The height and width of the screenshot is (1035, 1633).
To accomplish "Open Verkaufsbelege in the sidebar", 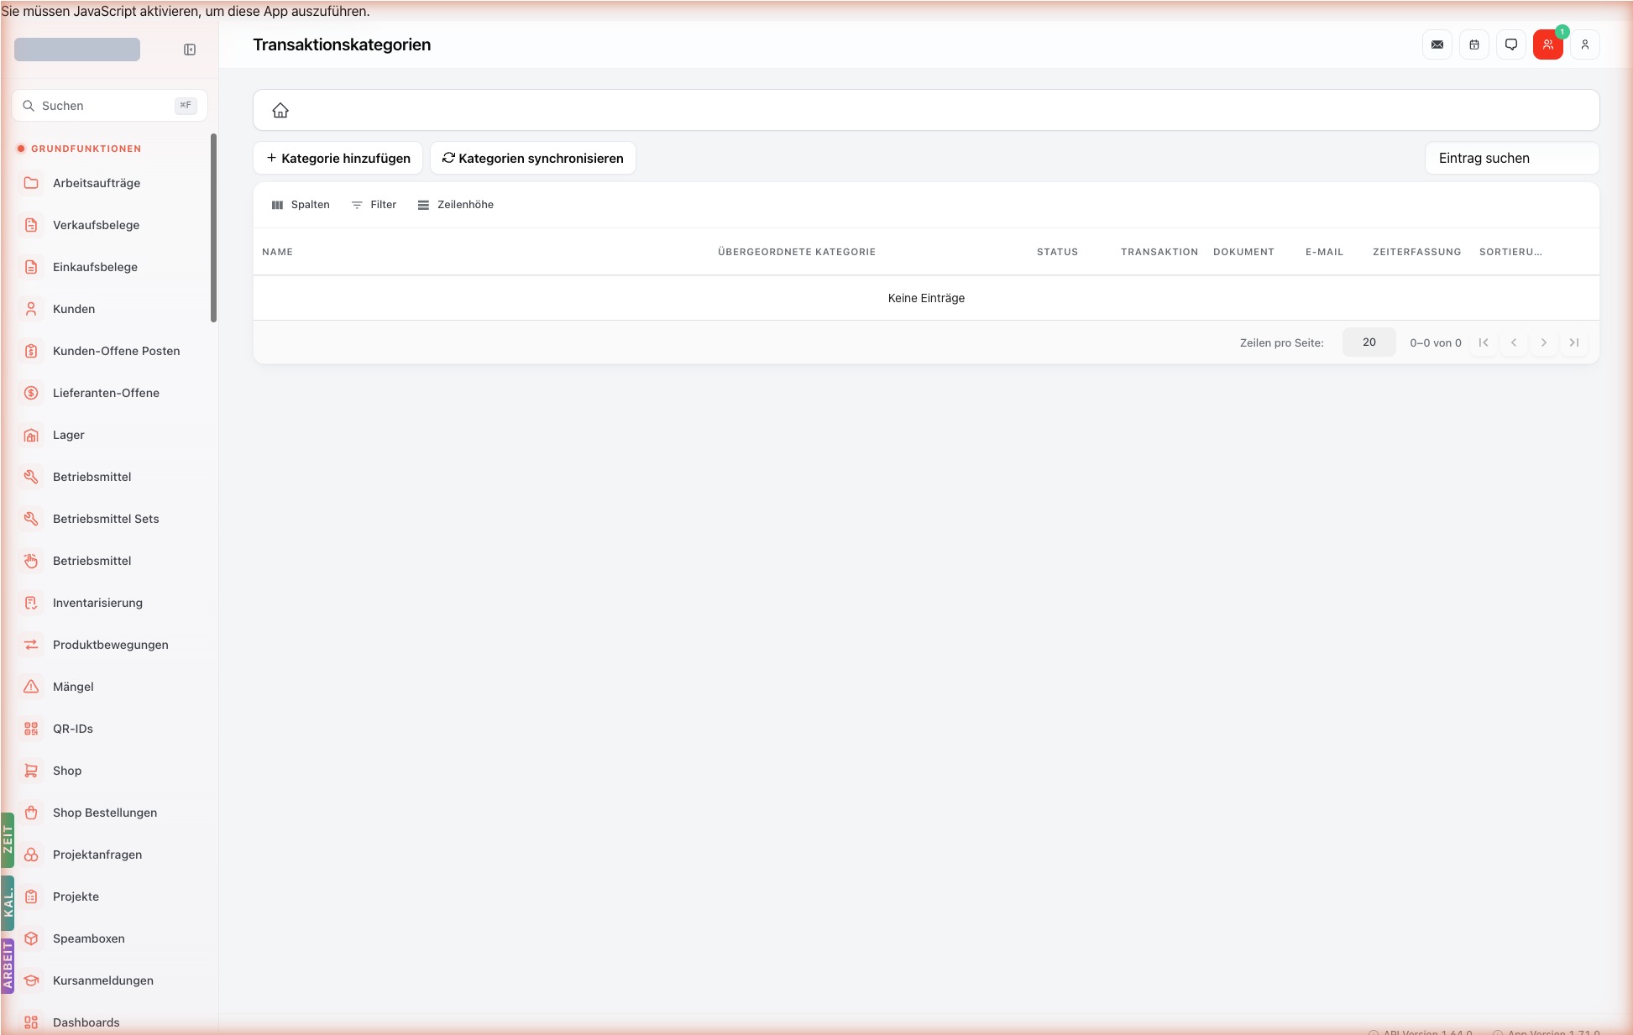I will (x=110, y=225).
